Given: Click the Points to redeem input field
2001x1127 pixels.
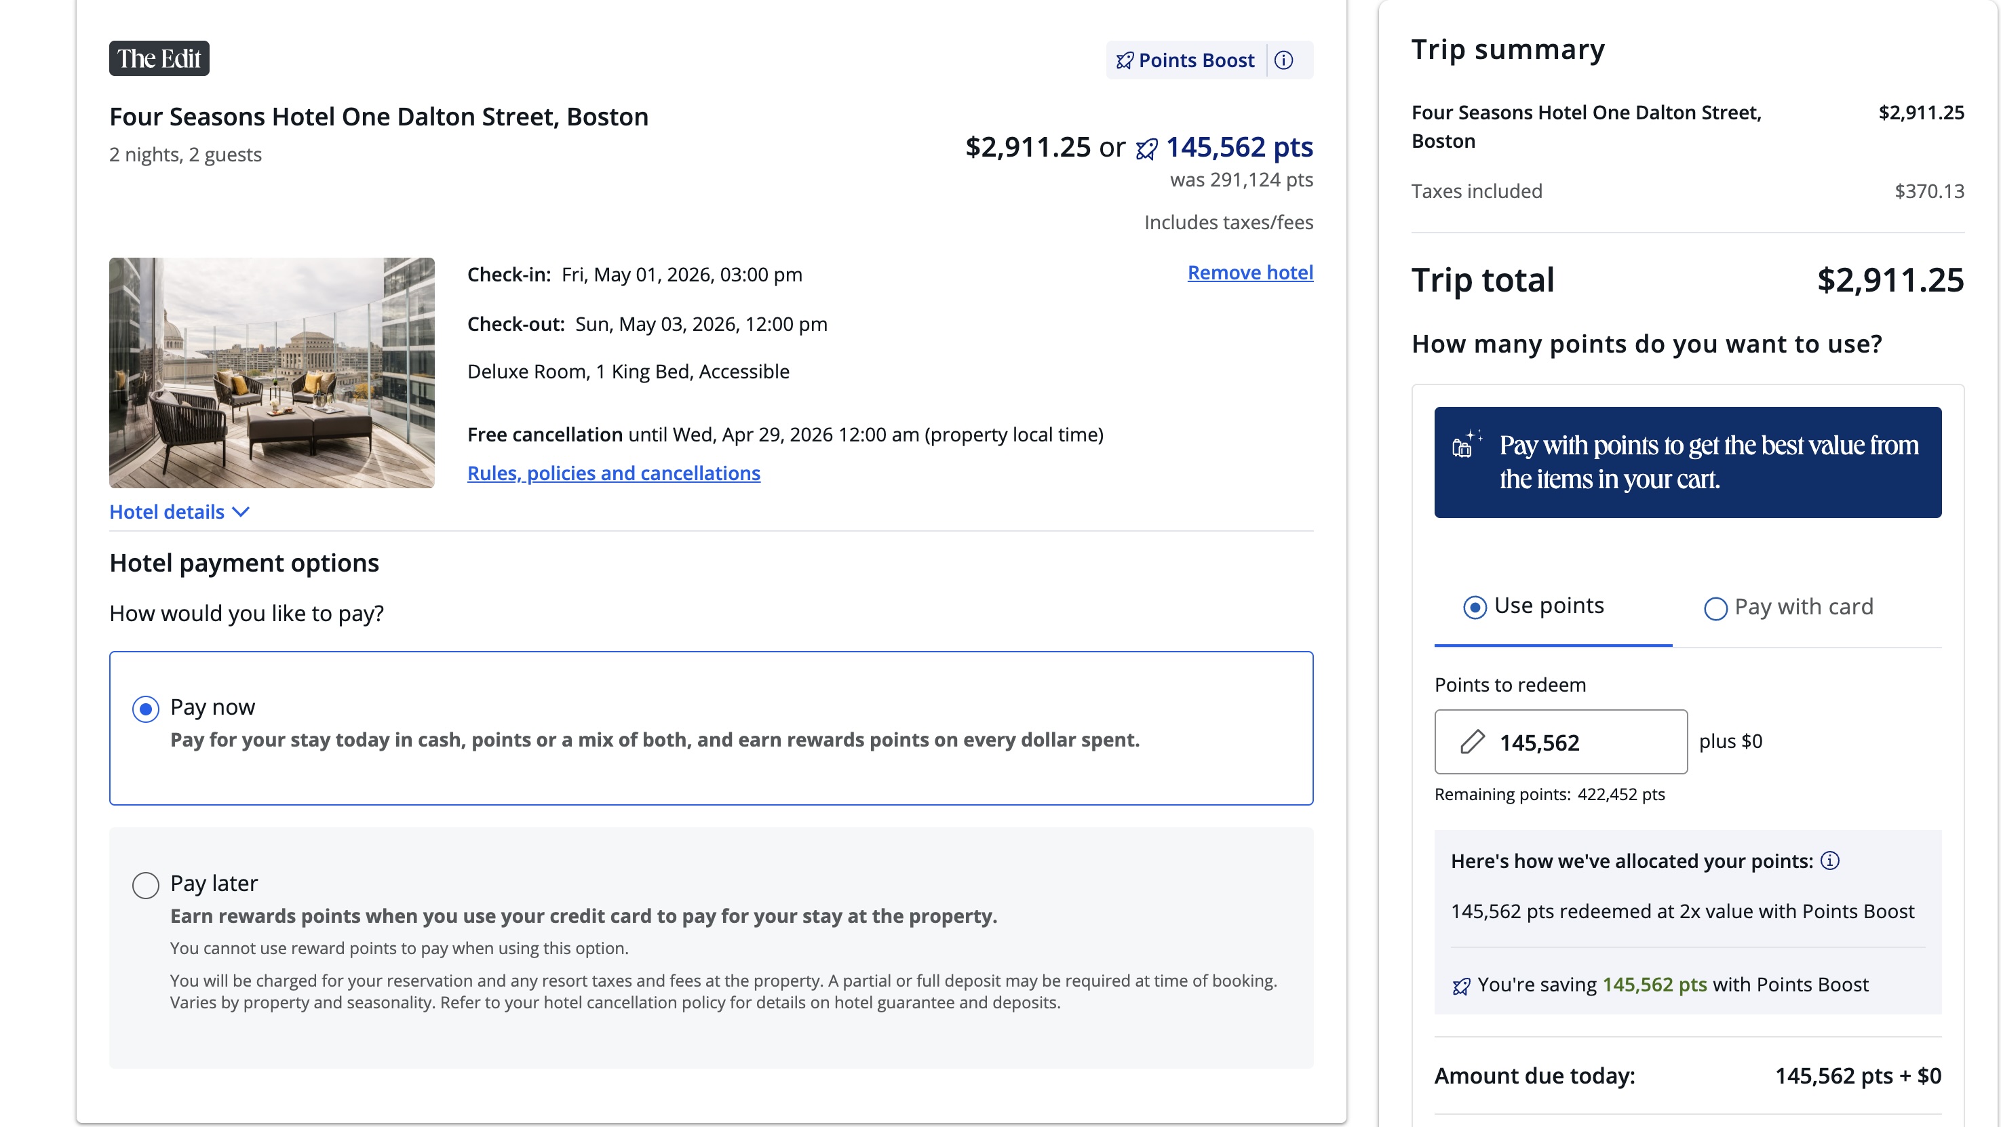Looking at the screenshot, I should [1561, 742].
